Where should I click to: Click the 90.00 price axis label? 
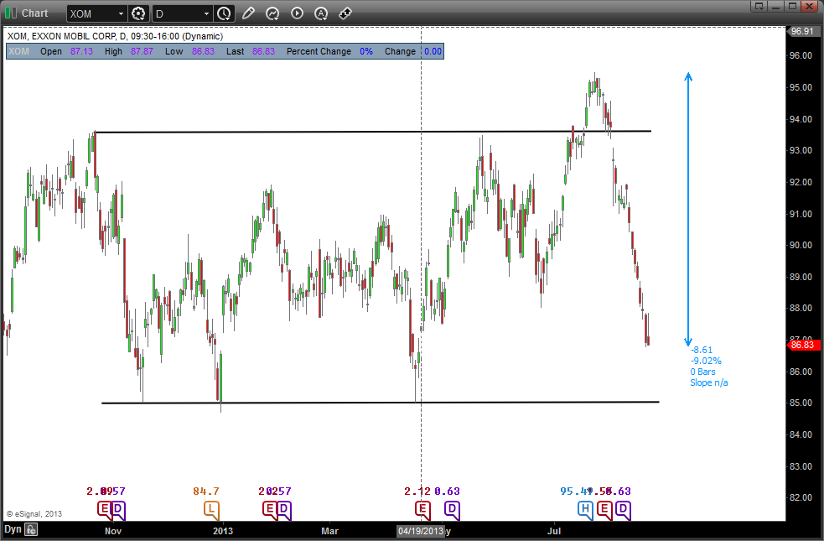(x=801, y=246)
